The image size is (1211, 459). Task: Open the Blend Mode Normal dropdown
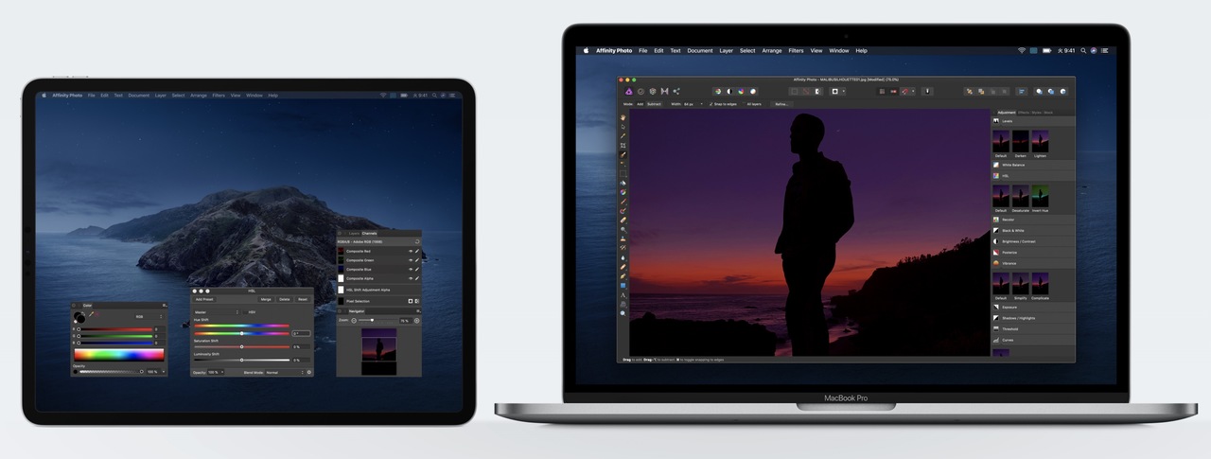click(284, 372)
